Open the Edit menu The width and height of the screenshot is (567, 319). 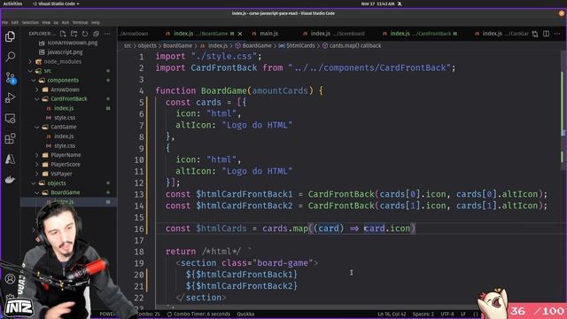[15, 22]
